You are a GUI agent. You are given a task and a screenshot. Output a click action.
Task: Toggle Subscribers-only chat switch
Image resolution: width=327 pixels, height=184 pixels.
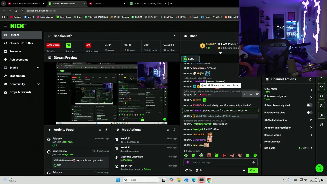tap(309, 105)
